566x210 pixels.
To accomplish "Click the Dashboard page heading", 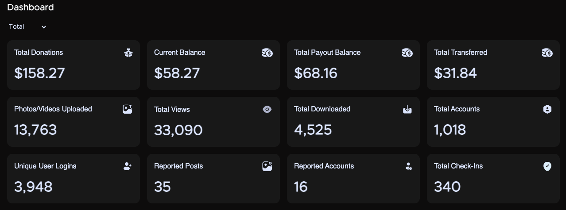I will (31, 8).
